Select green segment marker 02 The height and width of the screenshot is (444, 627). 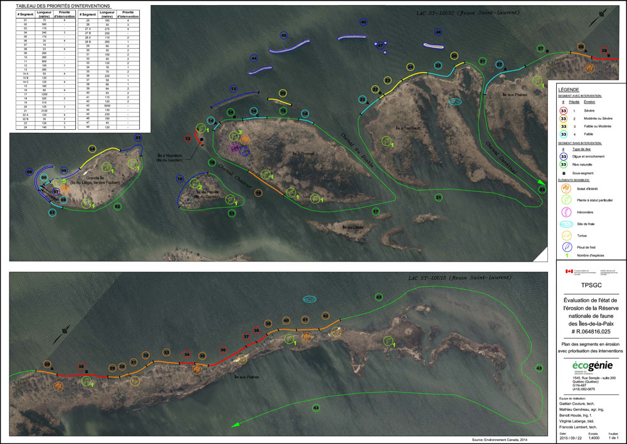coord(118,207)
